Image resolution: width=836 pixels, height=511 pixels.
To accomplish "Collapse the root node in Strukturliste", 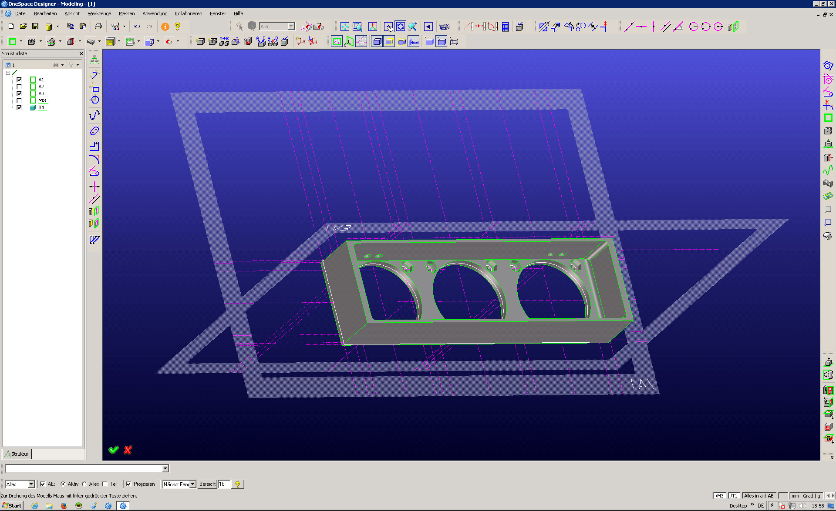I will pos(8,73).
